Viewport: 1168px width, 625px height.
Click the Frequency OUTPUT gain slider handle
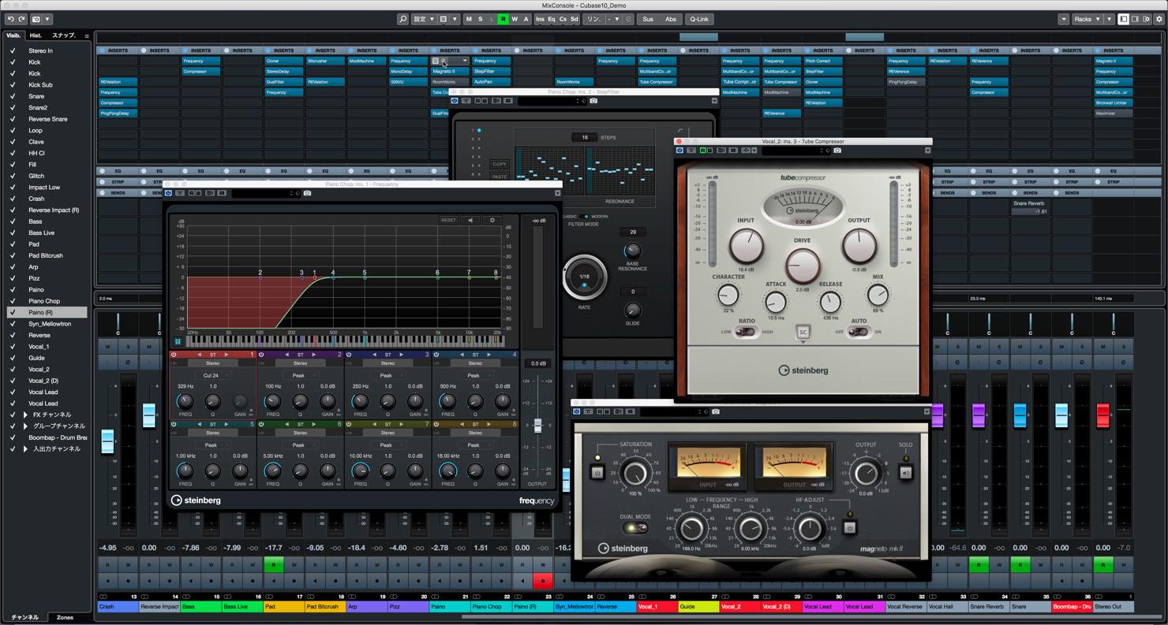coord(538,426)
